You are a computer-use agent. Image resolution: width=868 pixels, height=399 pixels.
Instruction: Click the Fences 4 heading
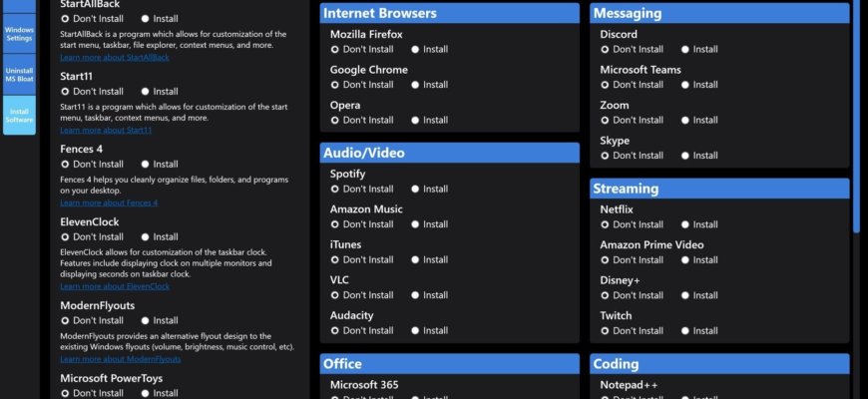(x=82, y=149)
